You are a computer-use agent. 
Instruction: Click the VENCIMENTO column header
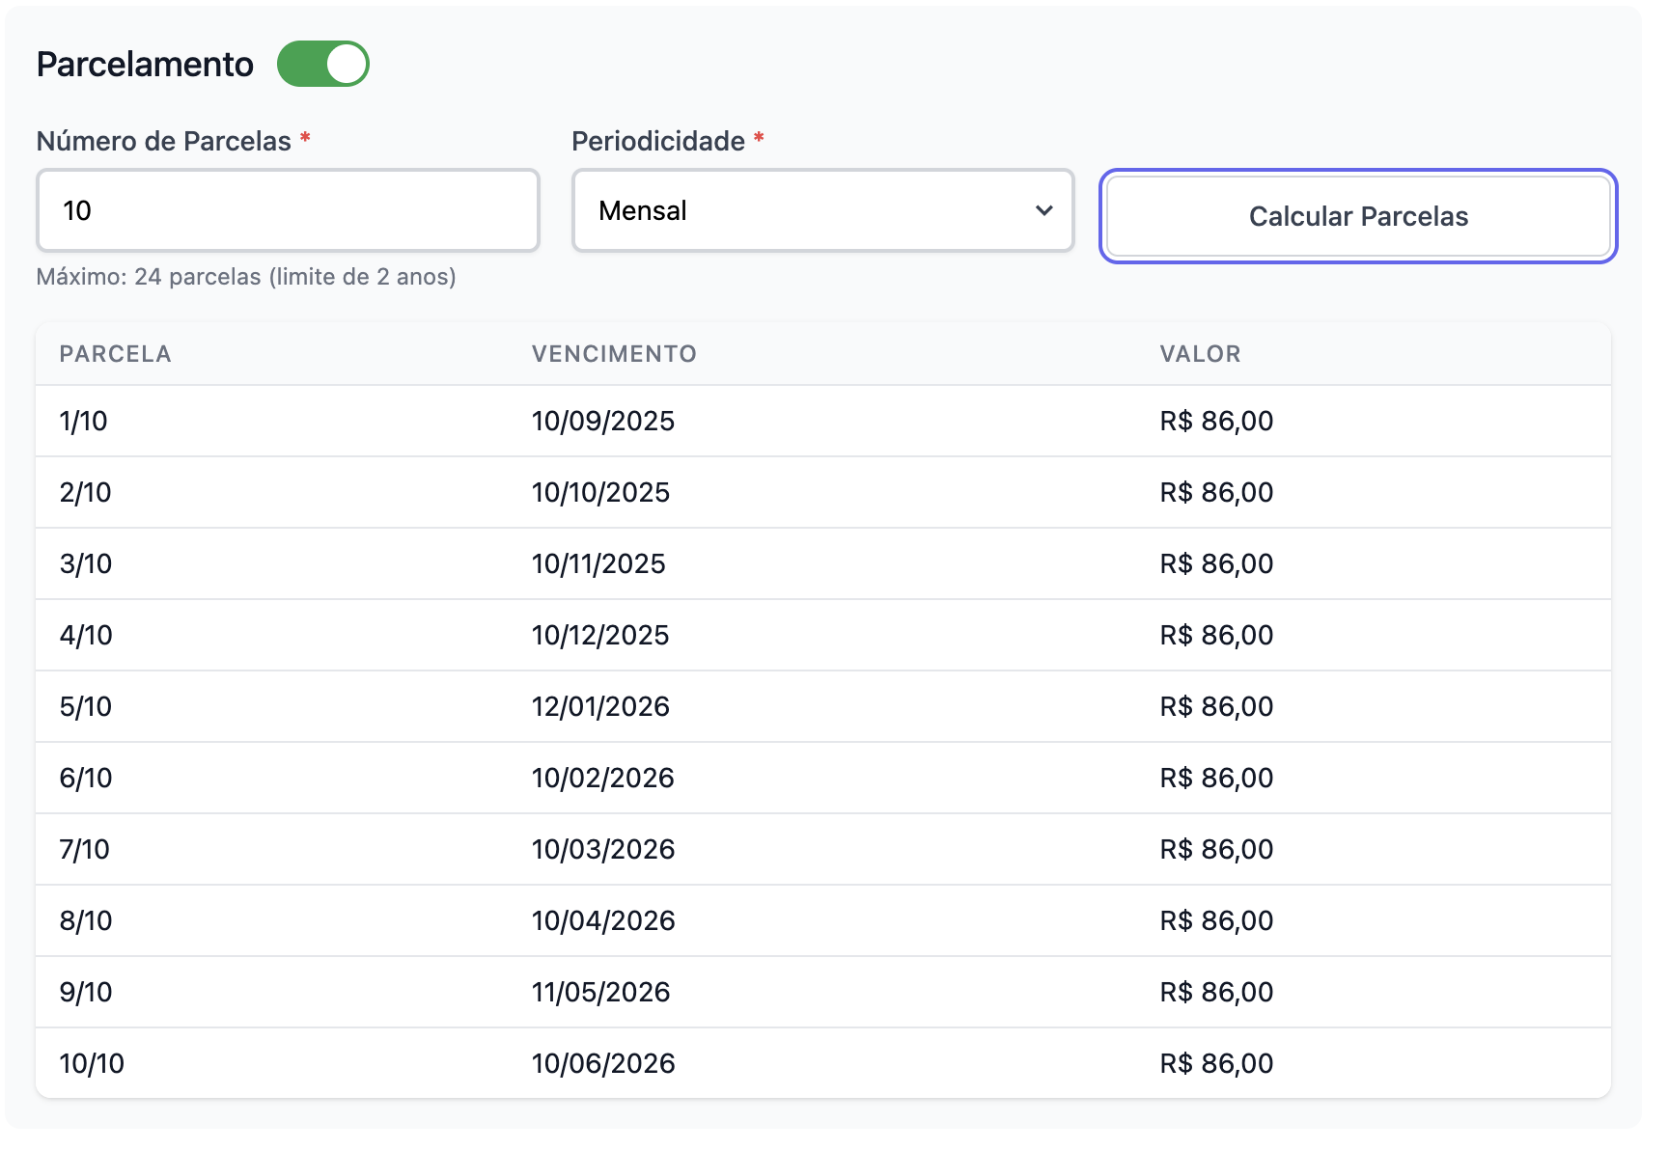tap(614, 354)
